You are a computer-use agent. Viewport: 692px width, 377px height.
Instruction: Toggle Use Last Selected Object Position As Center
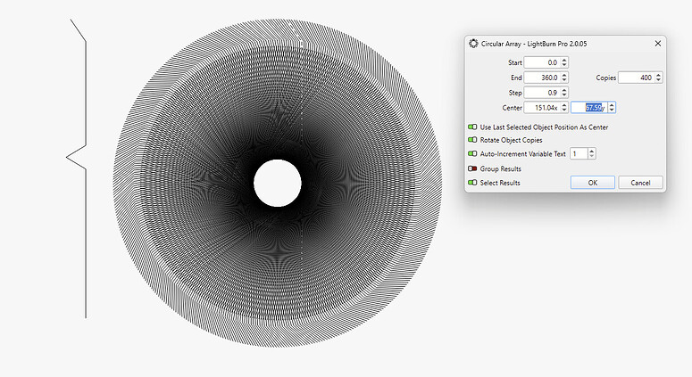pos(472,127)
